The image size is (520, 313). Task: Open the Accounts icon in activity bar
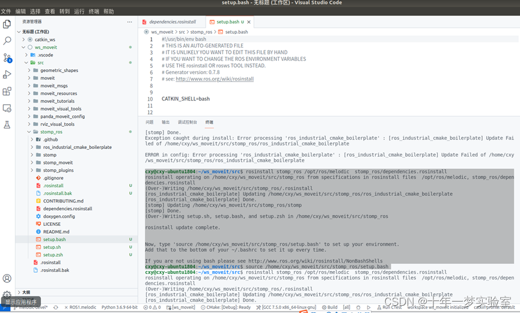[7, 279]
